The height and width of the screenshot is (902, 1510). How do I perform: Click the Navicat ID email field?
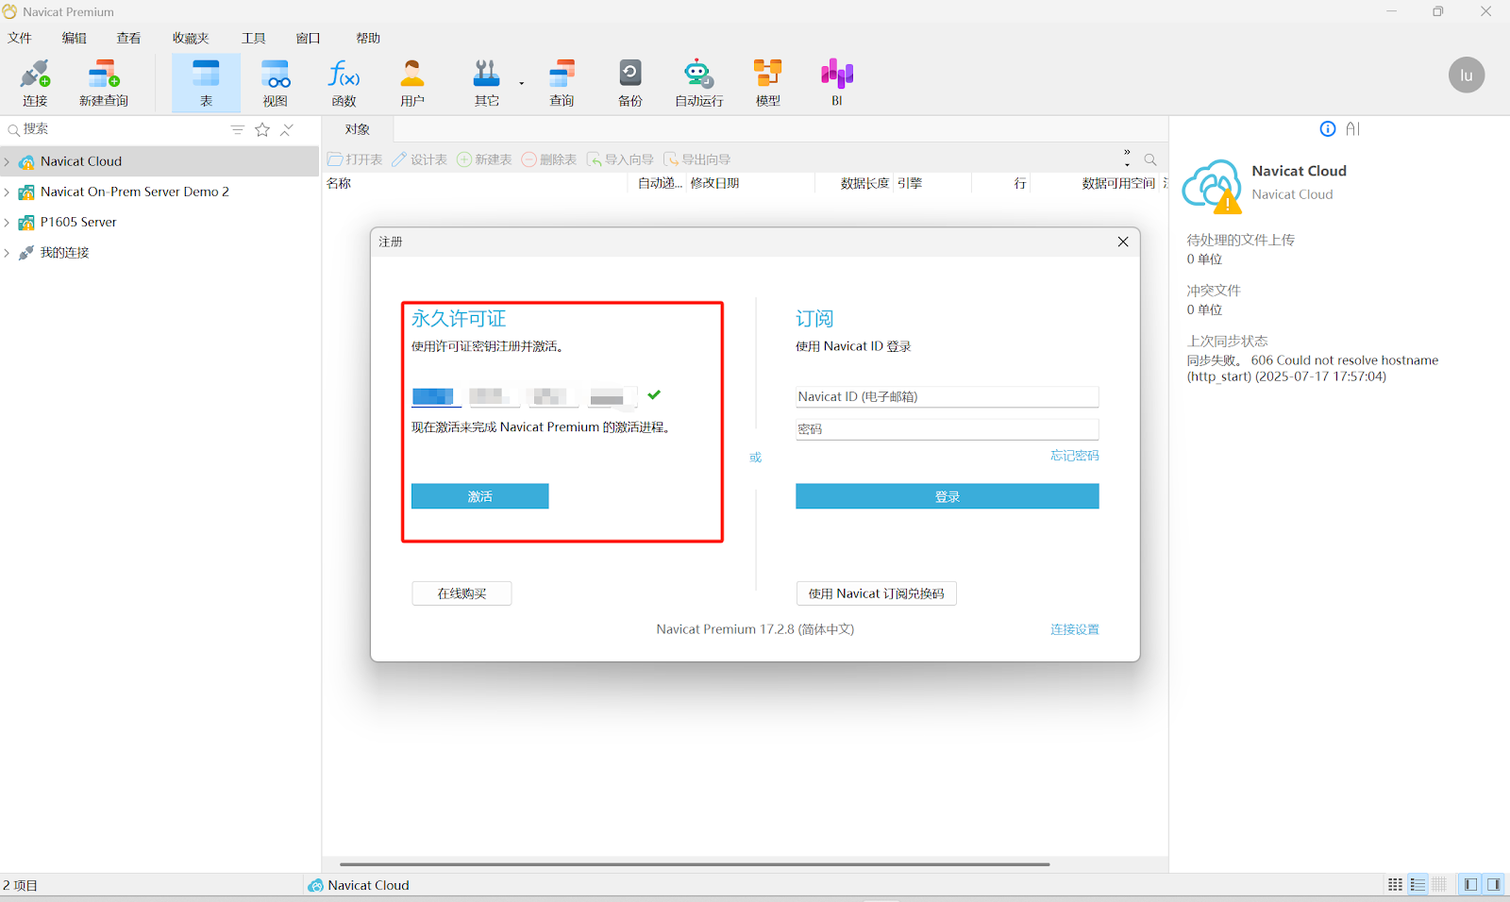tap(947, 396)
